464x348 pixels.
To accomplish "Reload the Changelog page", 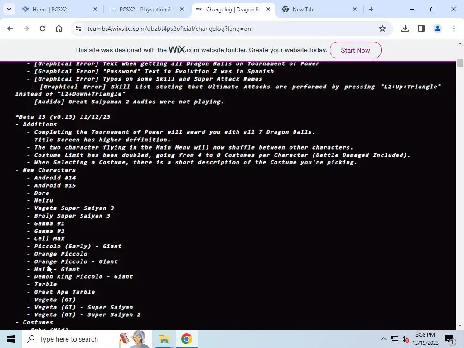I will 43,29.
